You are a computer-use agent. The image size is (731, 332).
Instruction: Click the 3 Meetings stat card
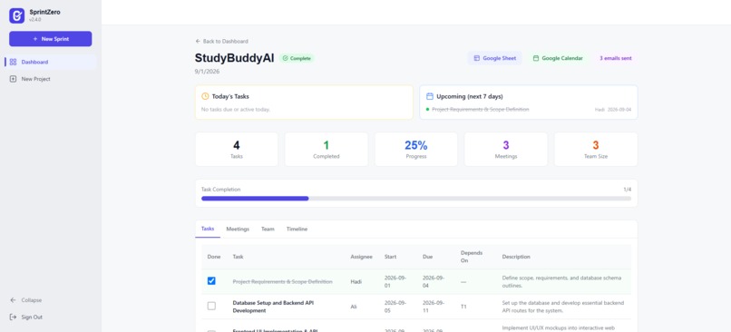(x=506, y=149)
